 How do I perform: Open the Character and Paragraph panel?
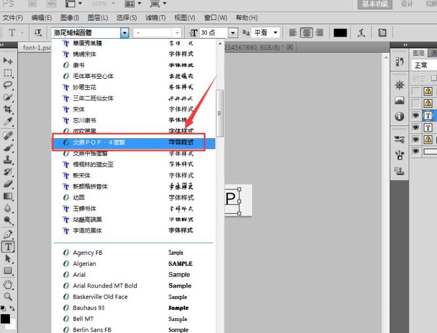[x=383, y=33]
